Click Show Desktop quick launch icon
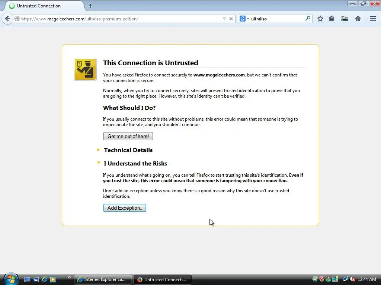 27,279
